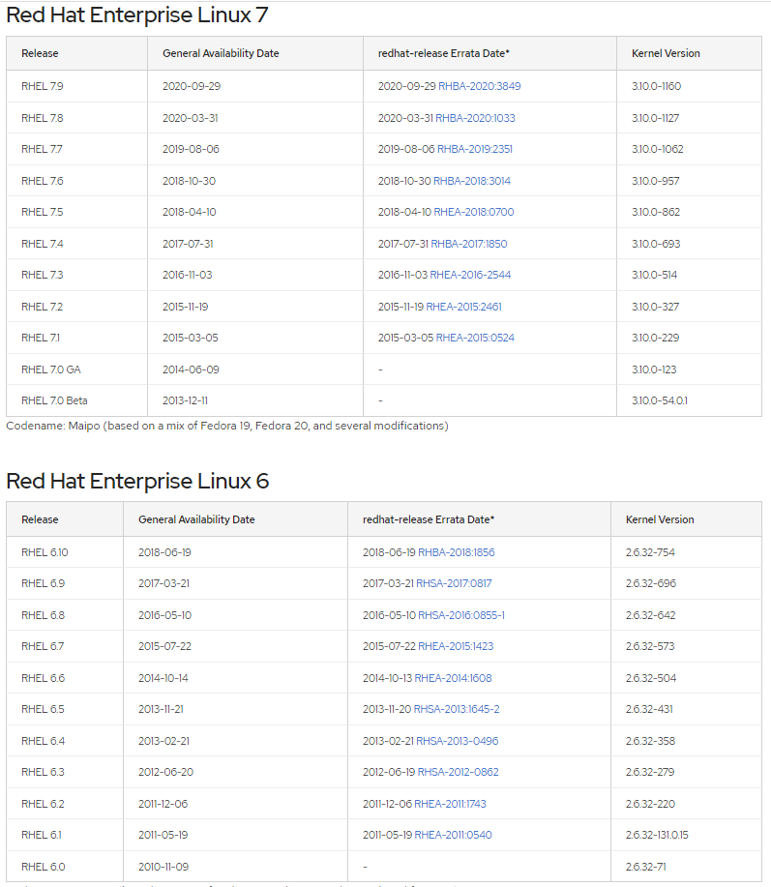
Task: Open the RHBA-2020:3849 errata link
Action: tap(479, 86)
